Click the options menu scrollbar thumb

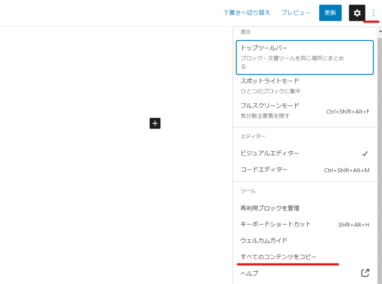pyautogui.click(x=379, y=149)
